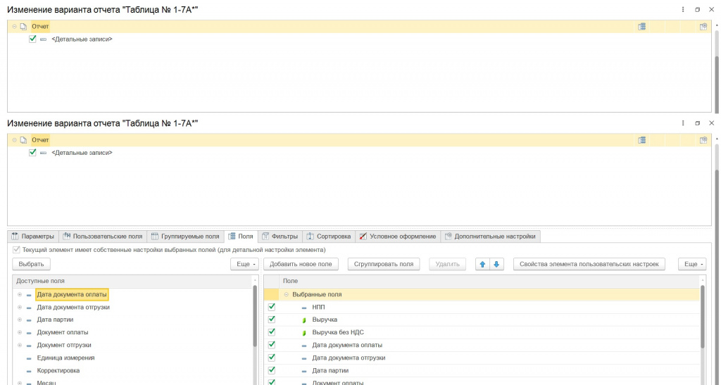This screenshot has width=721, height=385.
Task: Uncheck the НПП field checkbox
Action: coord(271,307)
